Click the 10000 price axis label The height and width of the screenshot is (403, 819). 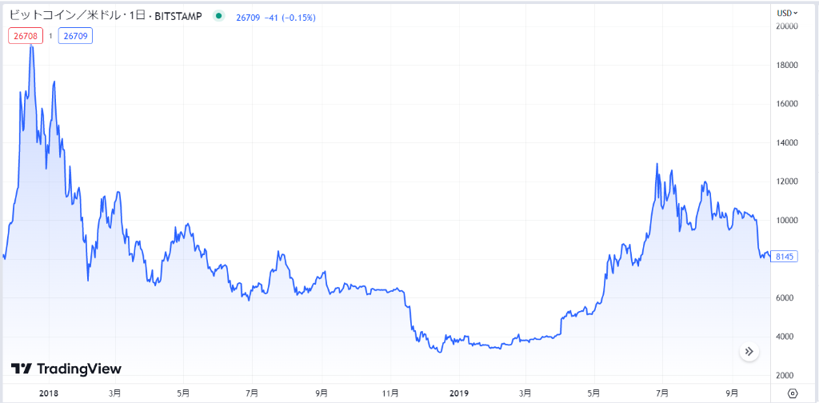point(788,221)
